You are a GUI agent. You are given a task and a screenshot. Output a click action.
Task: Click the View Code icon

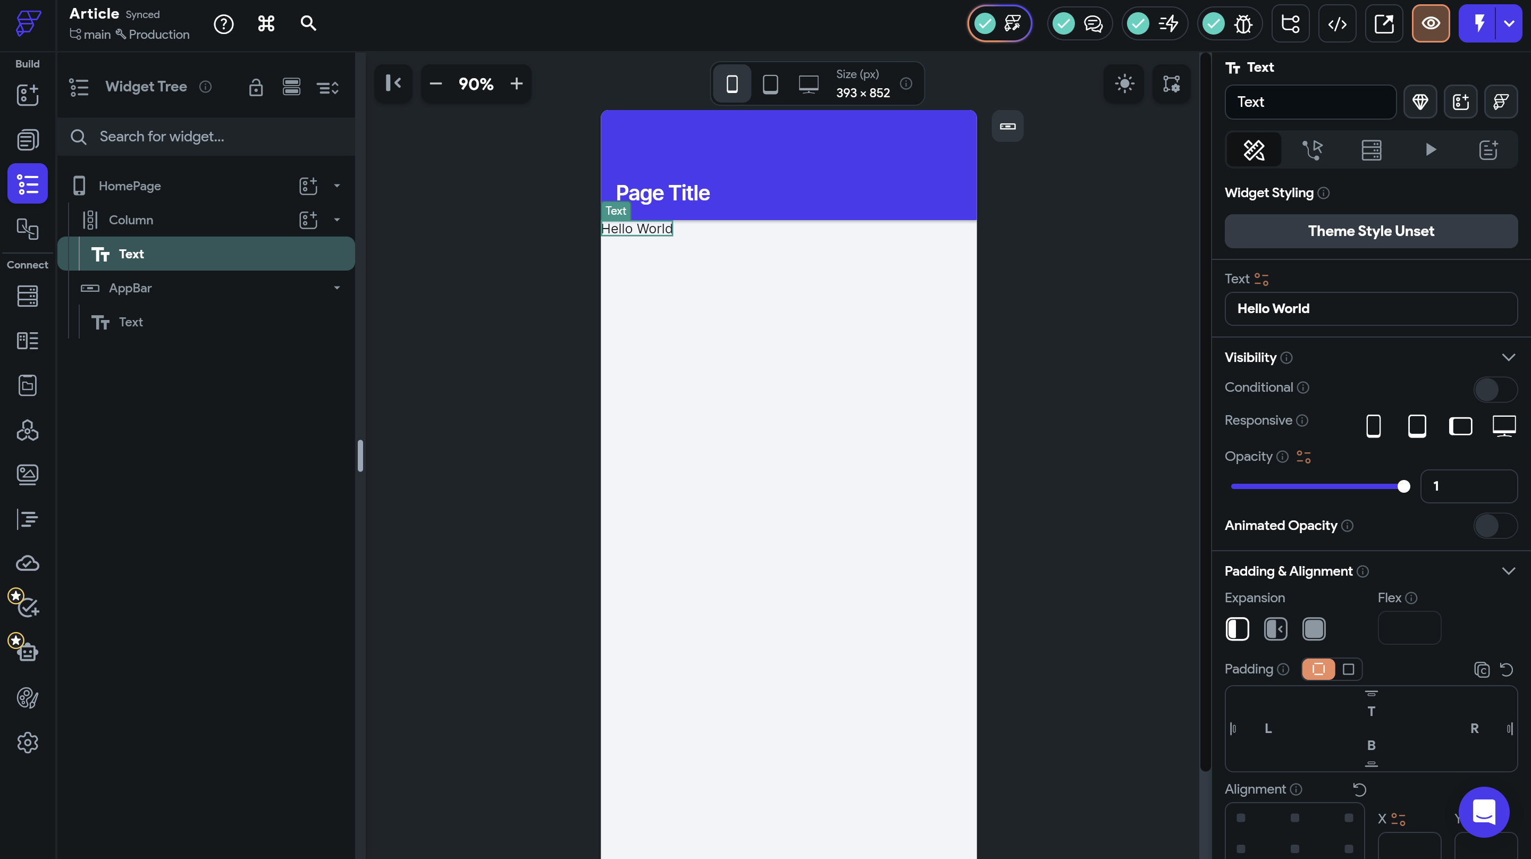[x=1336, y=24]
